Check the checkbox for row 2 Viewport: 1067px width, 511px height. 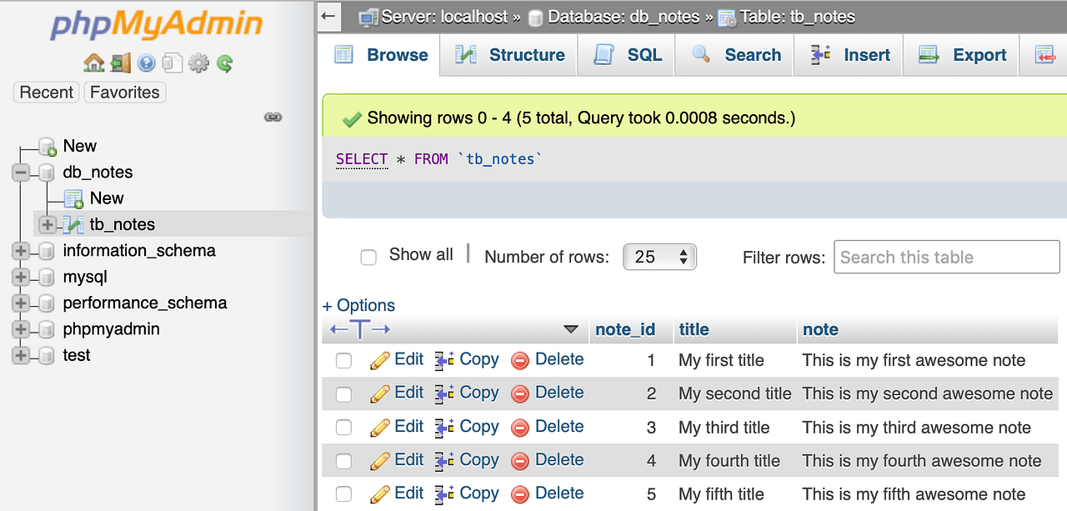[x=343, y=393]
